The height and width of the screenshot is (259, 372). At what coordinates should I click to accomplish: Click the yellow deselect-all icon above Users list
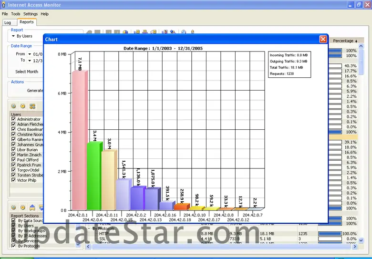coord(23,106)
